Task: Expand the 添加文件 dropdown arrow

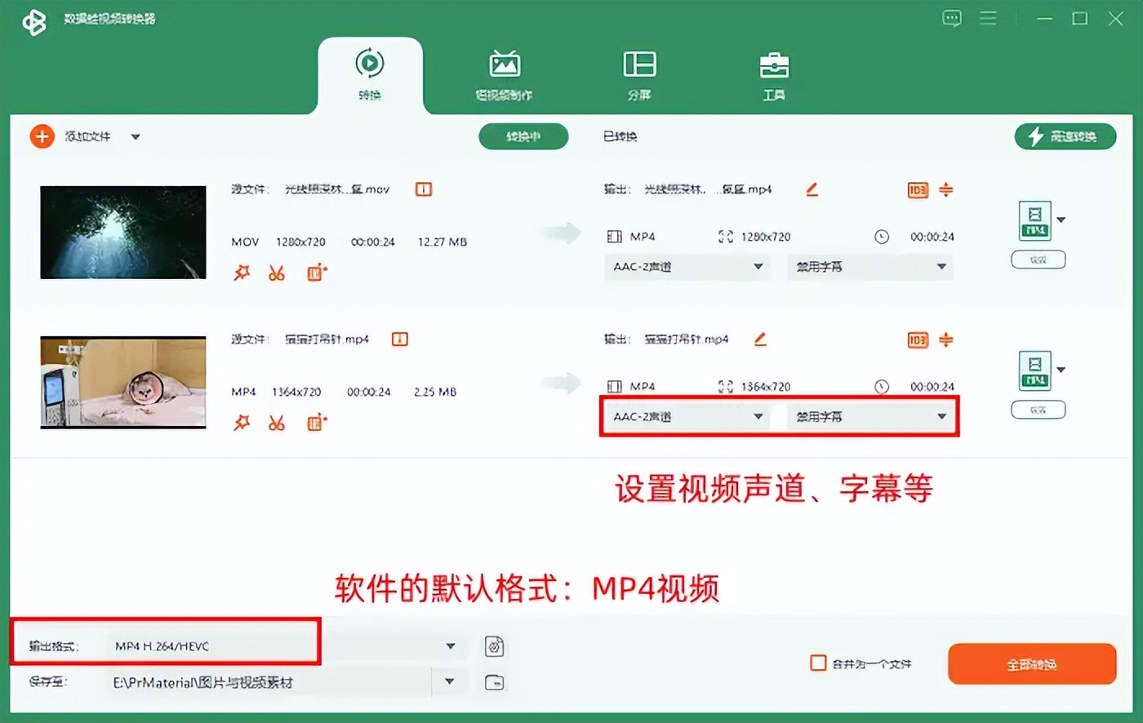Action: point(136,136)
